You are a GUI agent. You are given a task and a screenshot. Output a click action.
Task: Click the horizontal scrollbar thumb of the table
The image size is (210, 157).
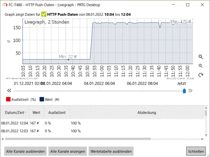[78, 139]
